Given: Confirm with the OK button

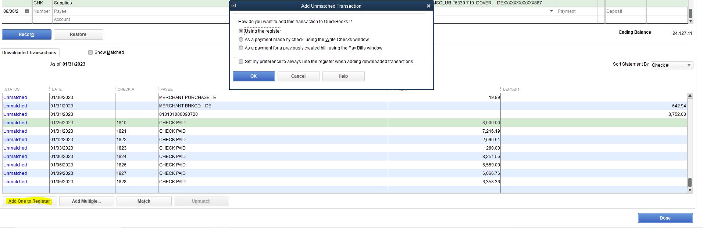Looking at the screenshot, I should pyautogui.click(x=254, y=76).
